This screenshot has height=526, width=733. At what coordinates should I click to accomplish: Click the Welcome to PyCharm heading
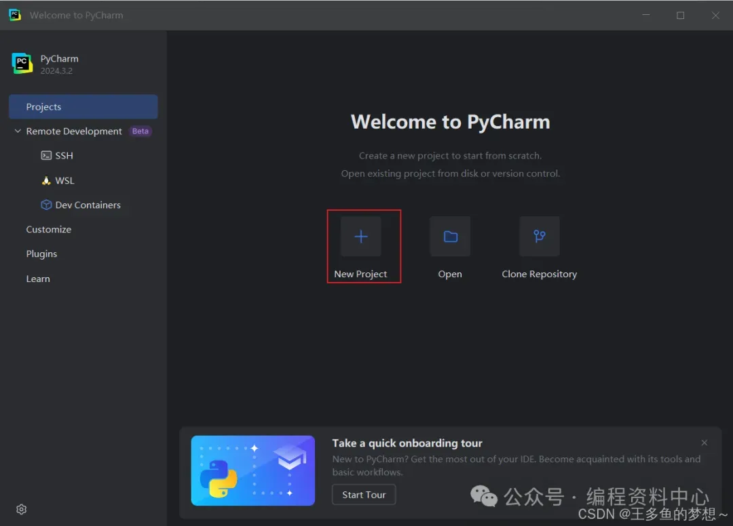(450, 122)
